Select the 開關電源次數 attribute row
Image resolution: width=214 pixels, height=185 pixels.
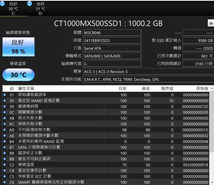[x=106, y=112]
